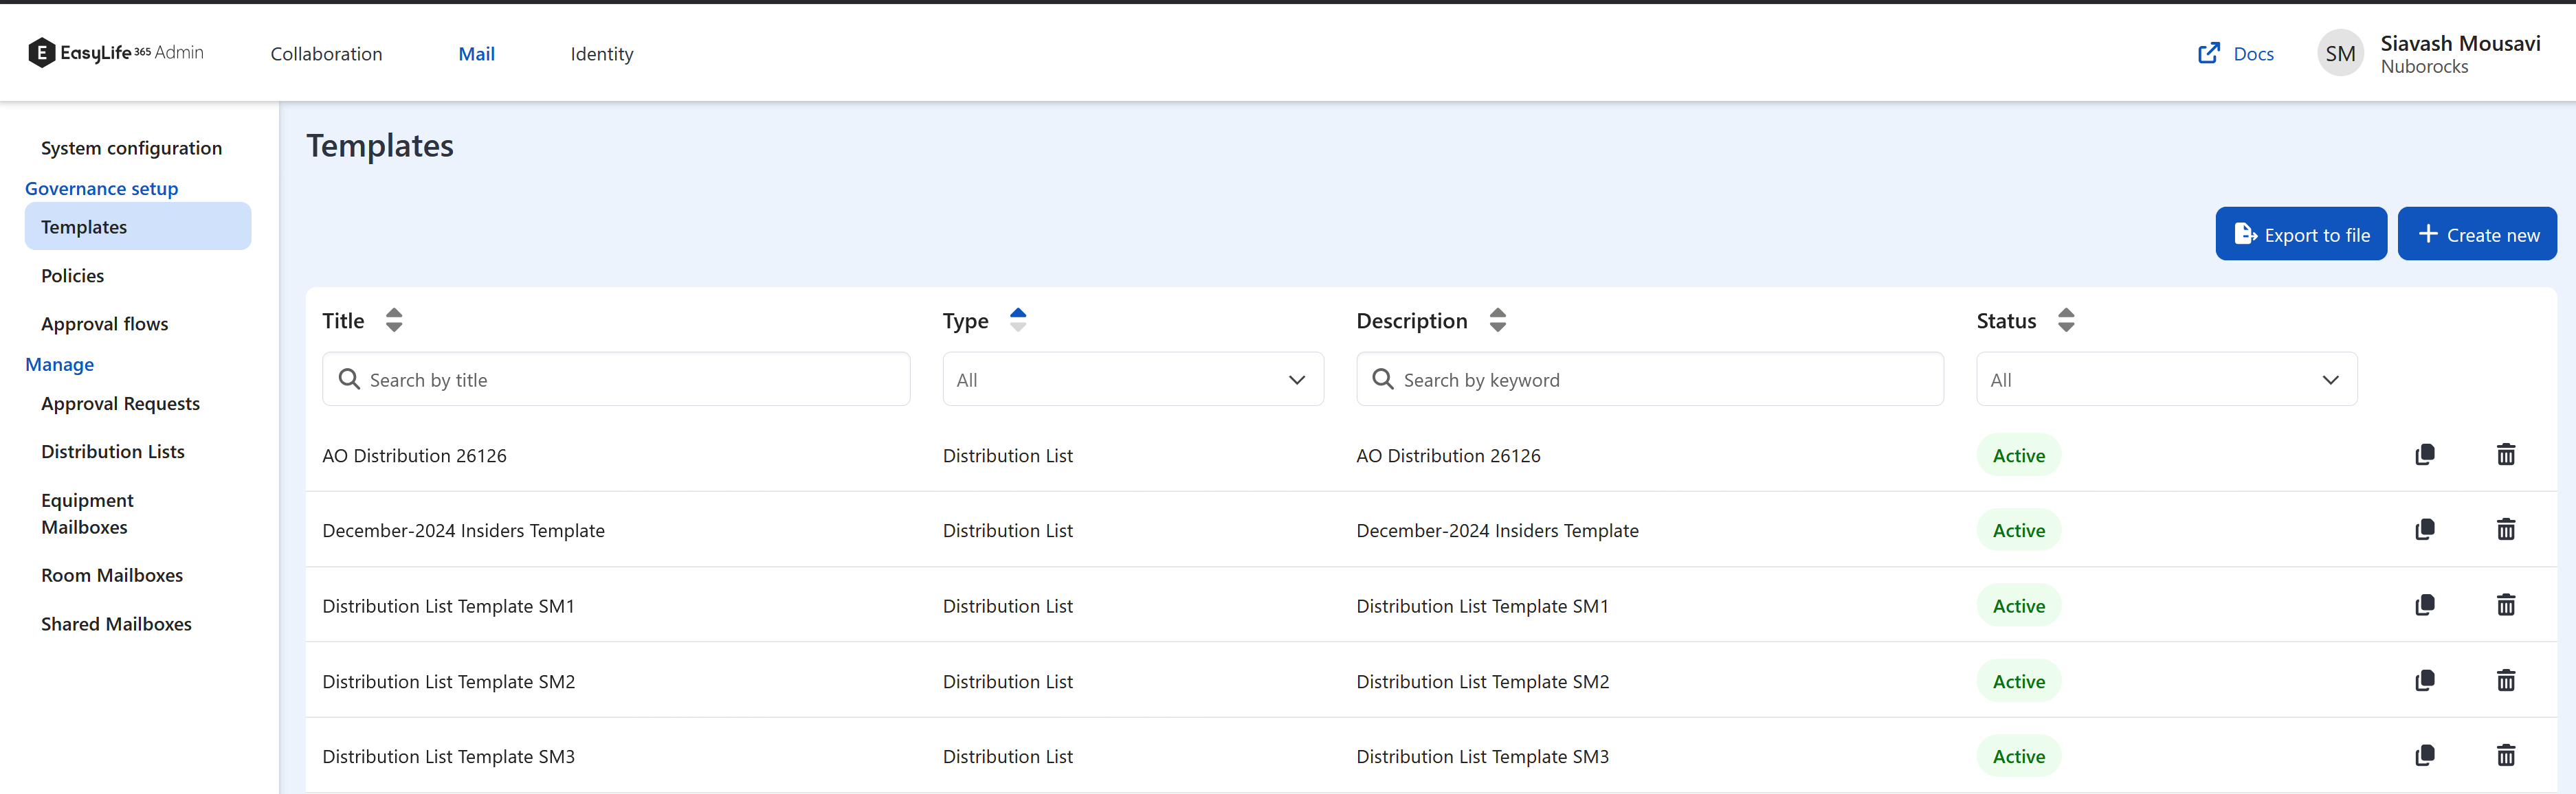Click the Search by title field
The image size is (2576, 794).
coord(616,380)
